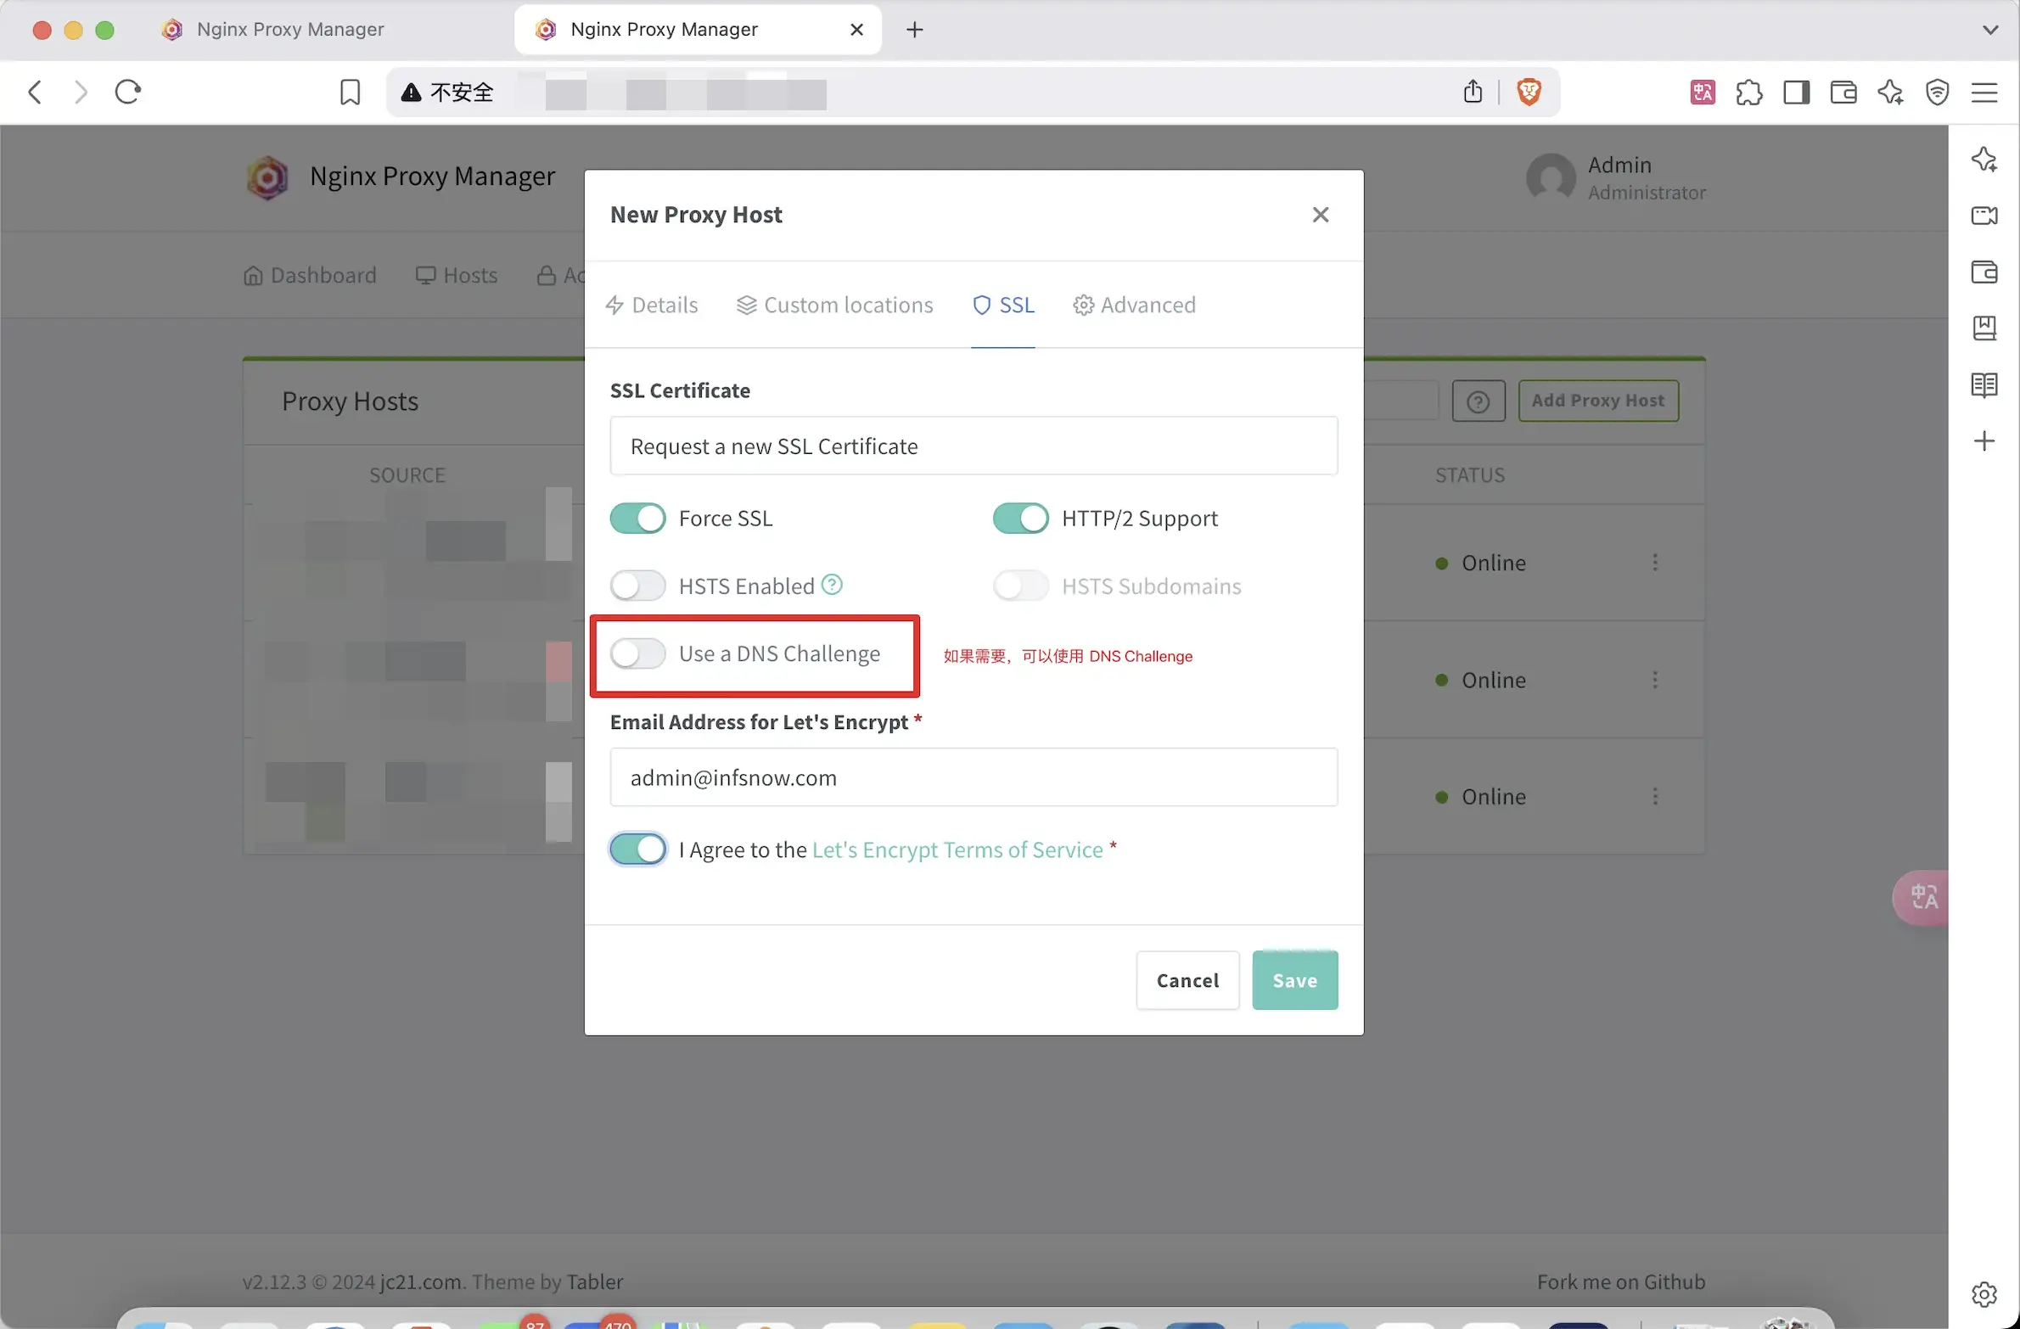
Task: Click the help question icon beside Add Proxy Host
Action: point(1479,401)
